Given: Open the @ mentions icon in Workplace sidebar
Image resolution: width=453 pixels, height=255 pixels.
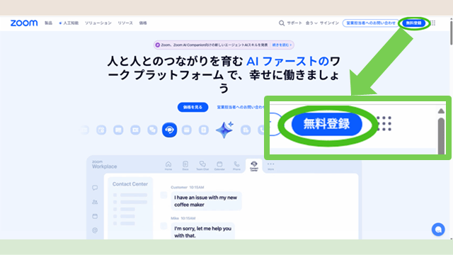Looking at the screenshot, I should pos(95,230).
